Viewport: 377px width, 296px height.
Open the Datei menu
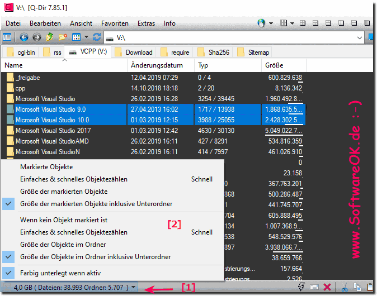[x=13, y=23]
